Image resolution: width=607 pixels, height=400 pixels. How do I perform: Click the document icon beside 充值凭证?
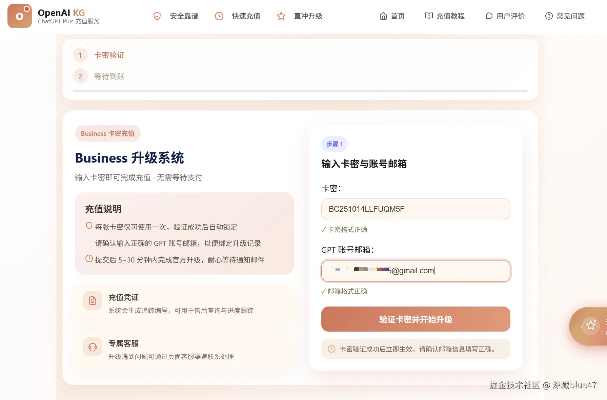(93, 300)
